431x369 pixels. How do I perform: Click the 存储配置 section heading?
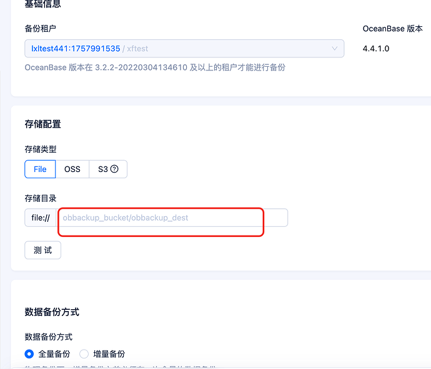pos(42,124)
